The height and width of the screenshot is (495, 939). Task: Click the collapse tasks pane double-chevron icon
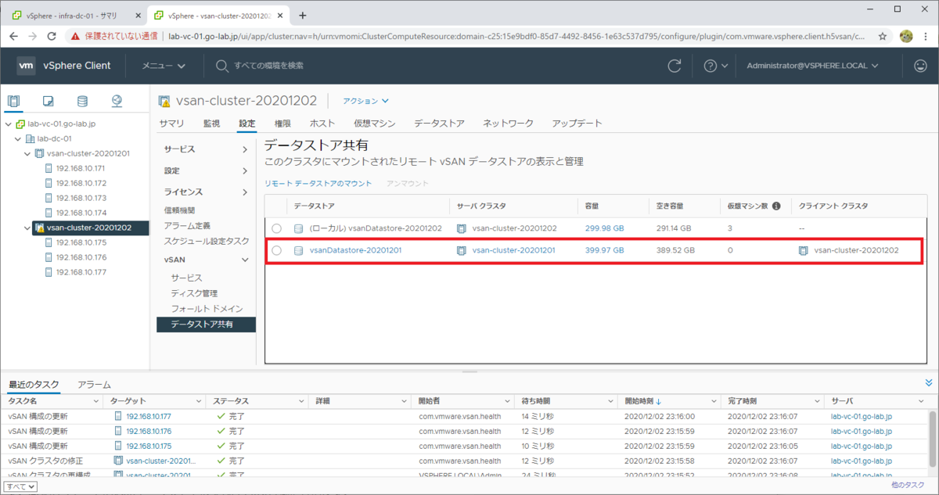point(929,383)
